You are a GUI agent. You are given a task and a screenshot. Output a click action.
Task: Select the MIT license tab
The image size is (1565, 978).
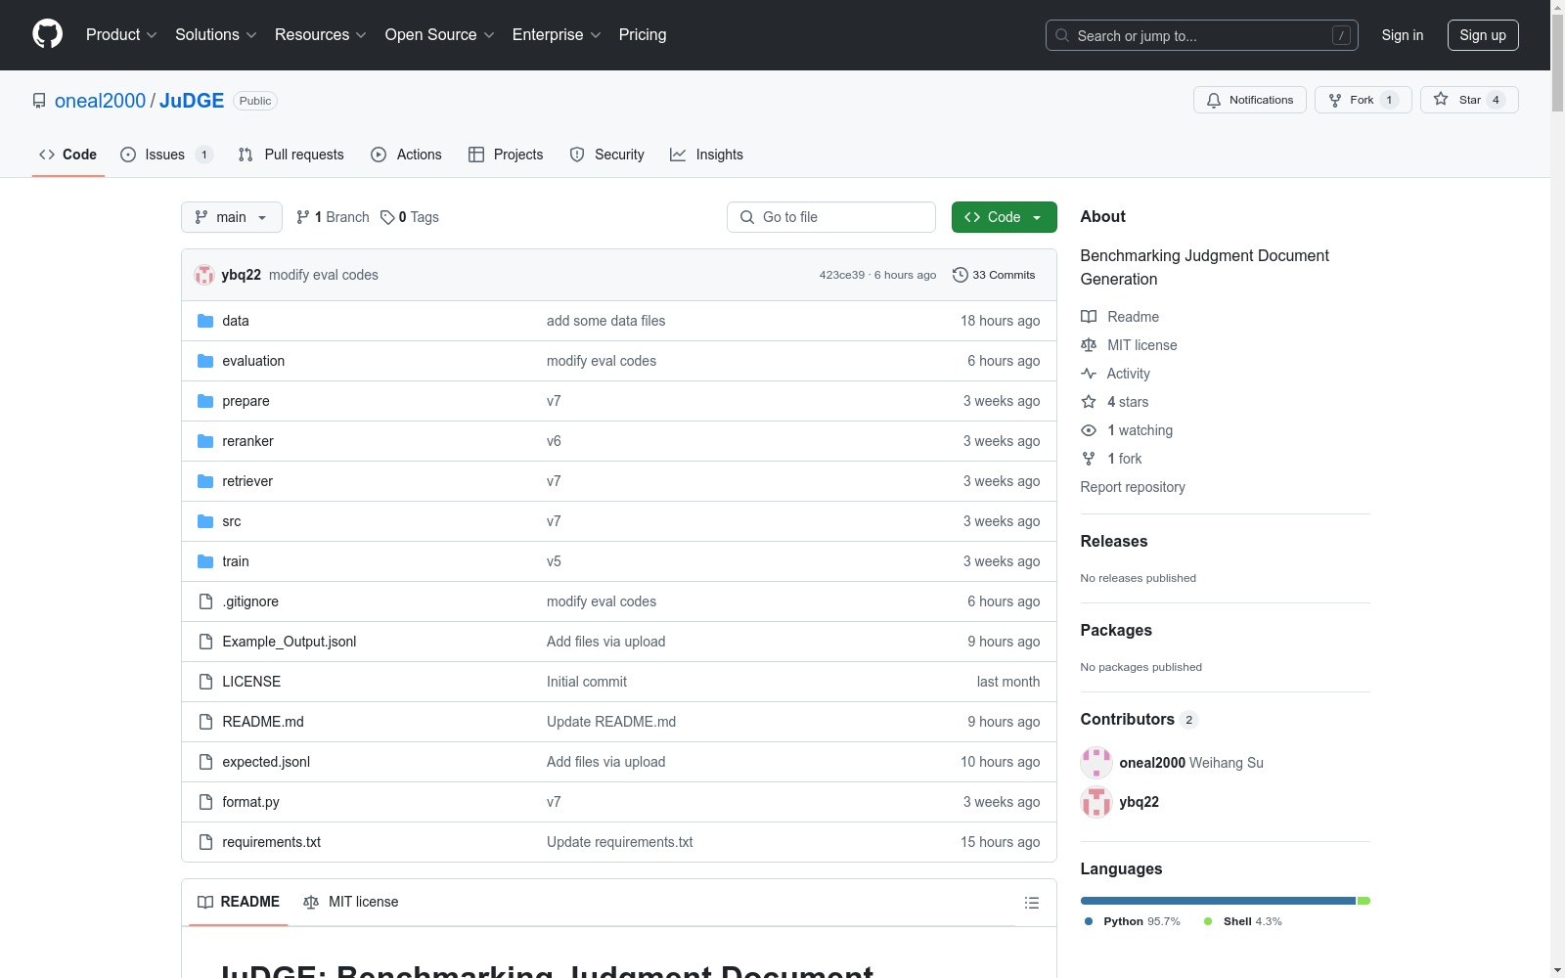351,902
